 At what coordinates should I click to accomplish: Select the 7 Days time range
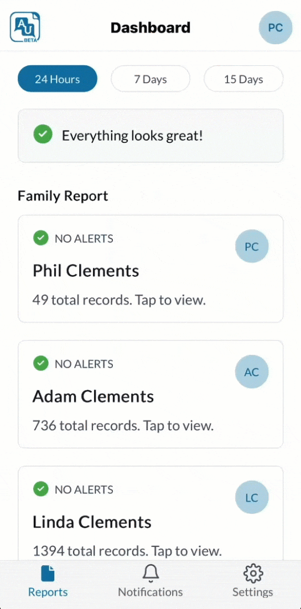pos(150,79)
